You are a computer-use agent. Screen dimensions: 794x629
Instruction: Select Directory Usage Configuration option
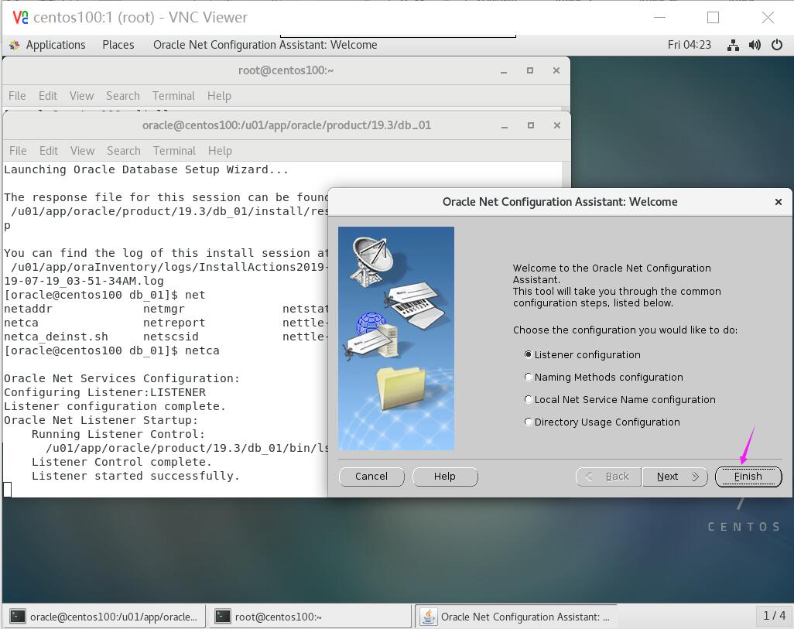(x=528, y=422)
